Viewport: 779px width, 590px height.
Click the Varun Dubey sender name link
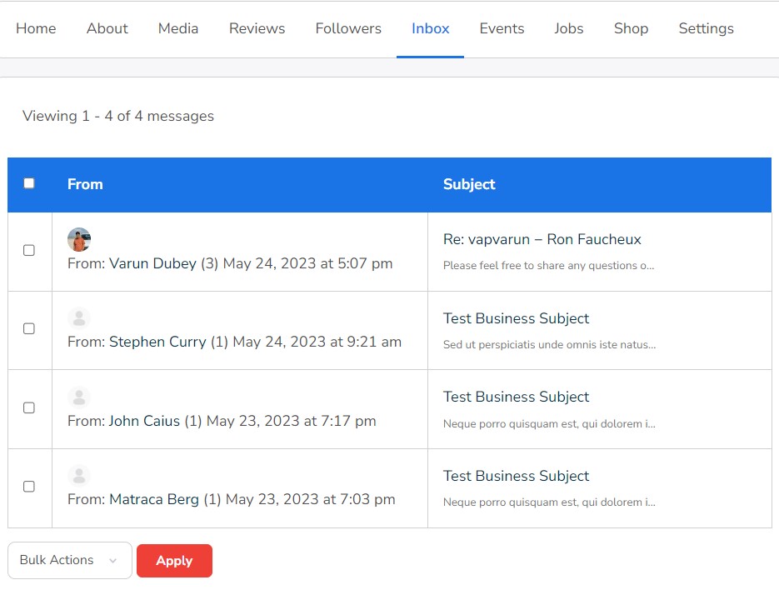click(152, 263)
